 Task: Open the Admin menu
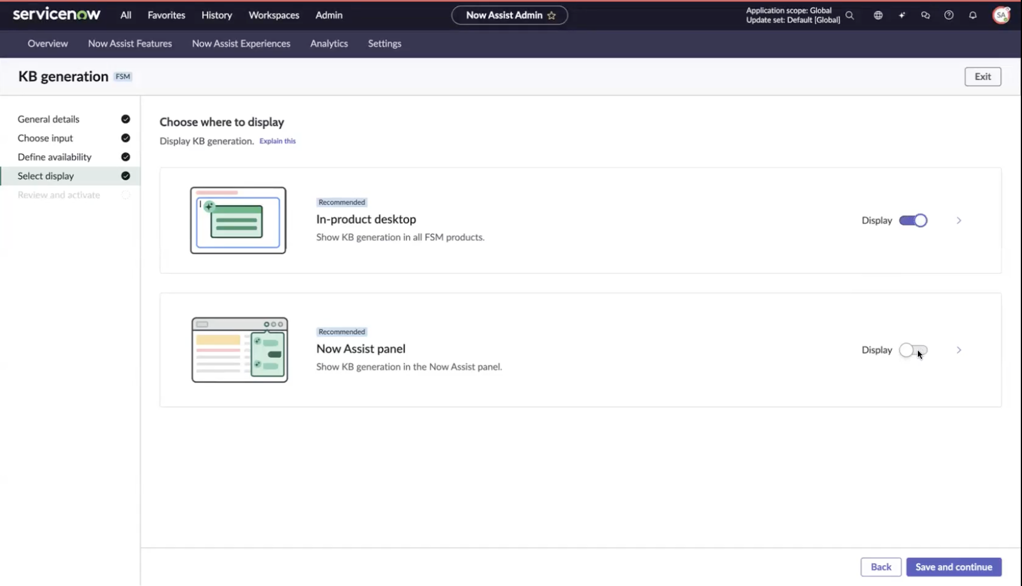click(x=329, y=16)
